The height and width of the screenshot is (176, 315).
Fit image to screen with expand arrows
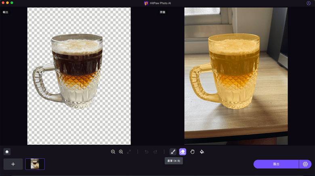pyautogui.click(x=129, y=152)
